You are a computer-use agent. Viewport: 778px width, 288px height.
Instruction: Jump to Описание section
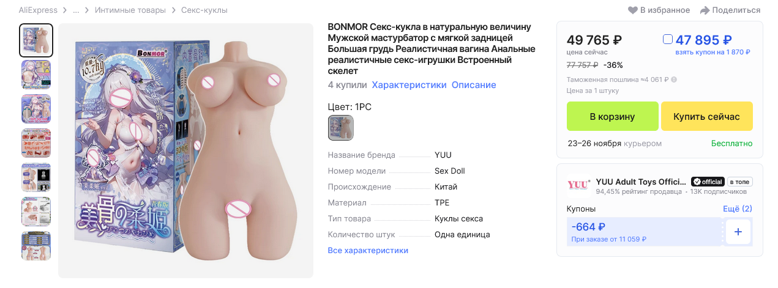click(x=474, y=85)
